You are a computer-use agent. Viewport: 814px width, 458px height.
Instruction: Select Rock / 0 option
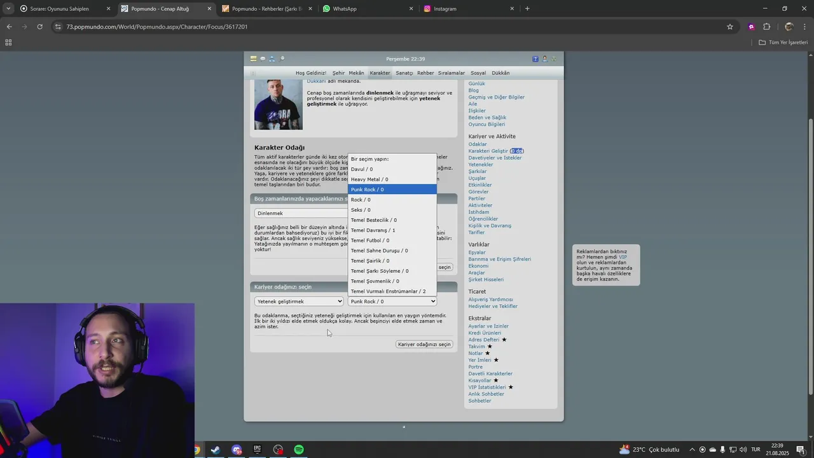click(x=392, y=200)
